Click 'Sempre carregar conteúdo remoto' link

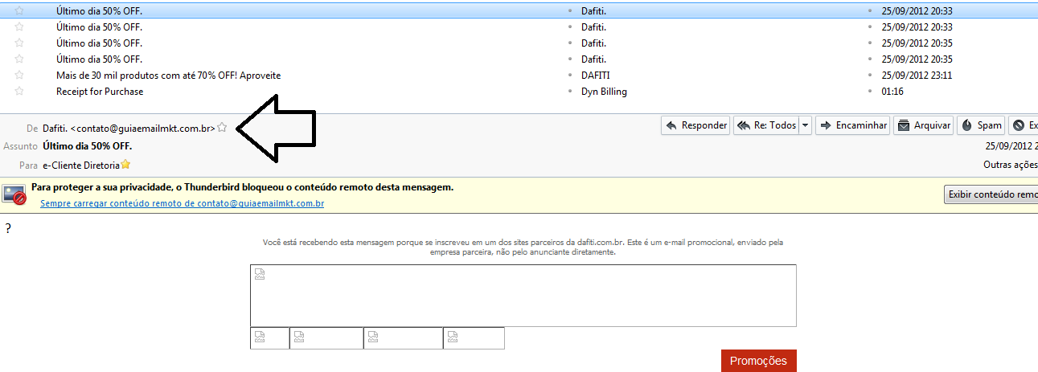point(182,204)
